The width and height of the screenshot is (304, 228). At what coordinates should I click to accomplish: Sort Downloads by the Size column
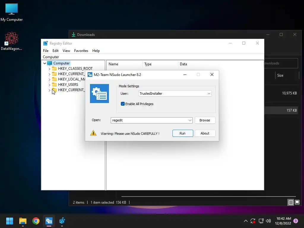click(287, 75)
